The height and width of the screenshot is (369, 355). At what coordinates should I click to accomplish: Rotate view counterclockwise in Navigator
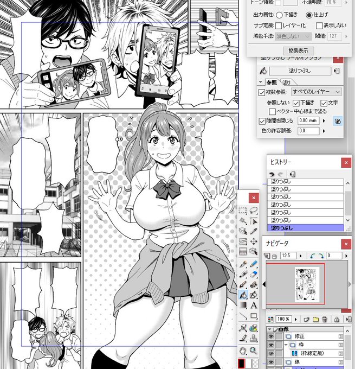tap(312, 256)
